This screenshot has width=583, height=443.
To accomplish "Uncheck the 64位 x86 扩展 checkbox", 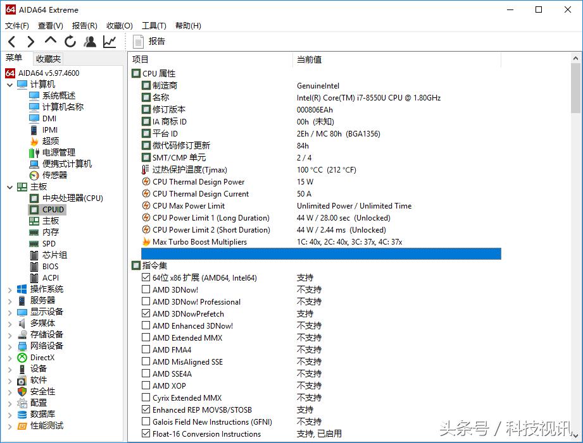I will pyautogui.click(x=146, y=277).
